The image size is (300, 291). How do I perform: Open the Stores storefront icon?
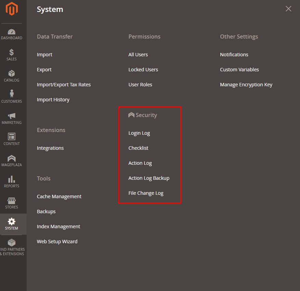12,201
